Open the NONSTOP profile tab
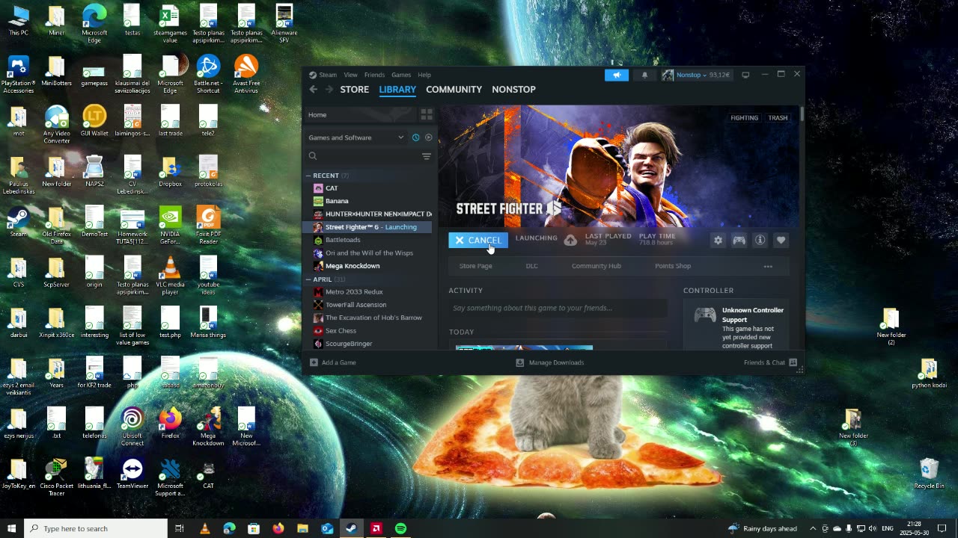The image size is (958, 538). [x=513, y=90]
